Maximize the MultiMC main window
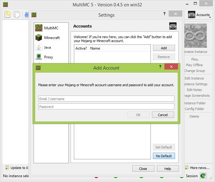 point(195,3)
